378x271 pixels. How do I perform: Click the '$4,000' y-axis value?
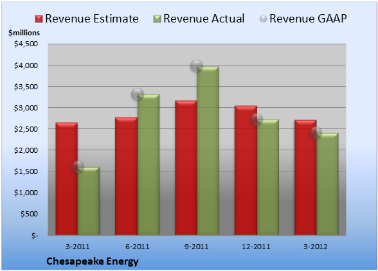26,66
